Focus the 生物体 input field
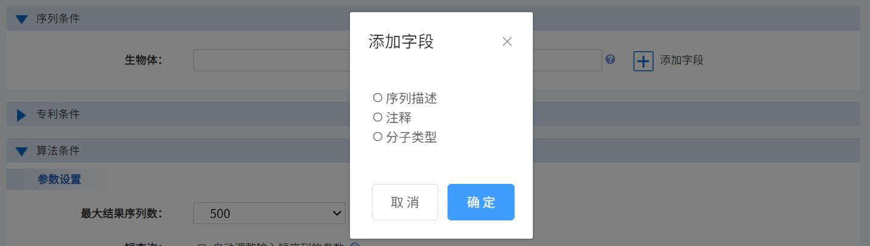 click(398, 60)
